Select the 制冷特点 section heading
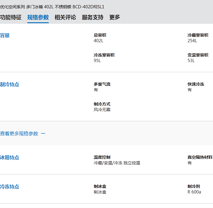This screenshot has height=208, width=213. pos(10,84)
